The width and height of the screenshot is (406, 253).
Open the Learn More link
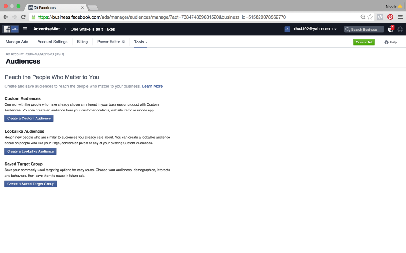pyautogui.click(x=152, y=86)
